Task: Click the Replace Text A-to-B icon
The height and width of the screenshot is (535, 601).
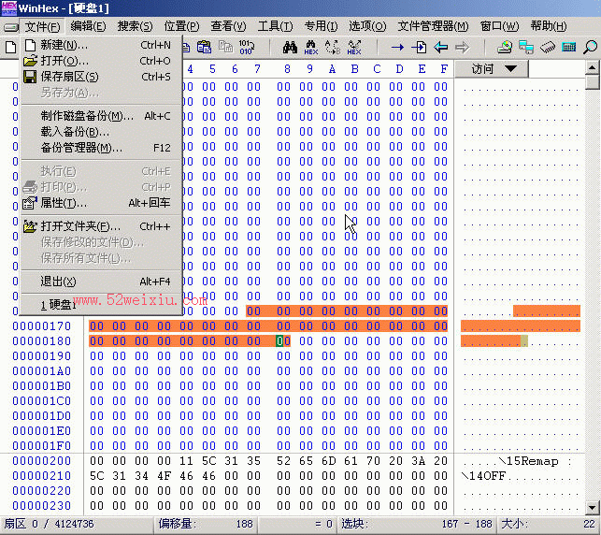Action: point(333,47)
